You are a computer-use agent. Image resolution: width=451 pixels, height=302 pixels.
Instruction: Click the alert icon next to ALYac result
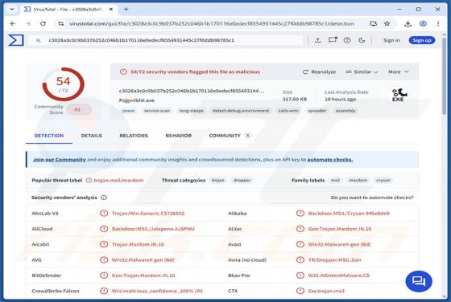tap(300, 229)
